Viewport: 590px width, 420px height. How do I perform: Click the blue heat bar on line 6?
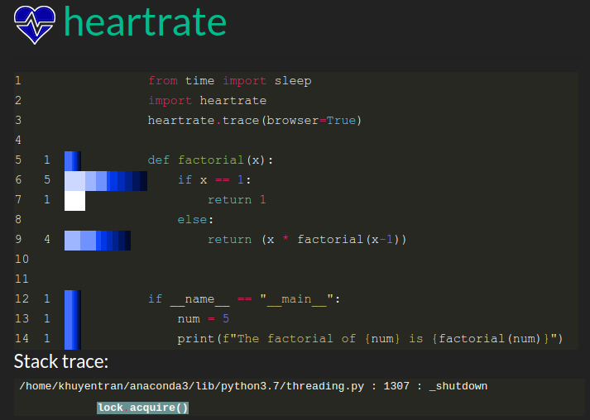[x=105, y=180]
